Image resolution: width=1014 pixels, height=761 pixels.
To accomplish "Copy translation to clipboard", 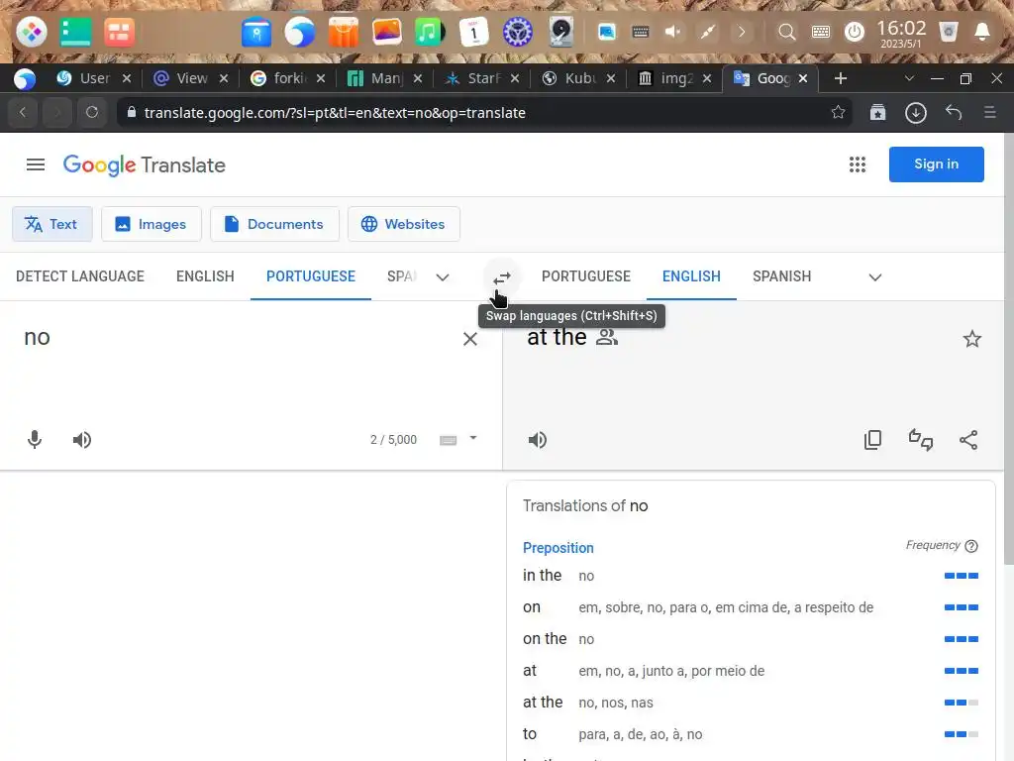I will click(x=873, y=440).
